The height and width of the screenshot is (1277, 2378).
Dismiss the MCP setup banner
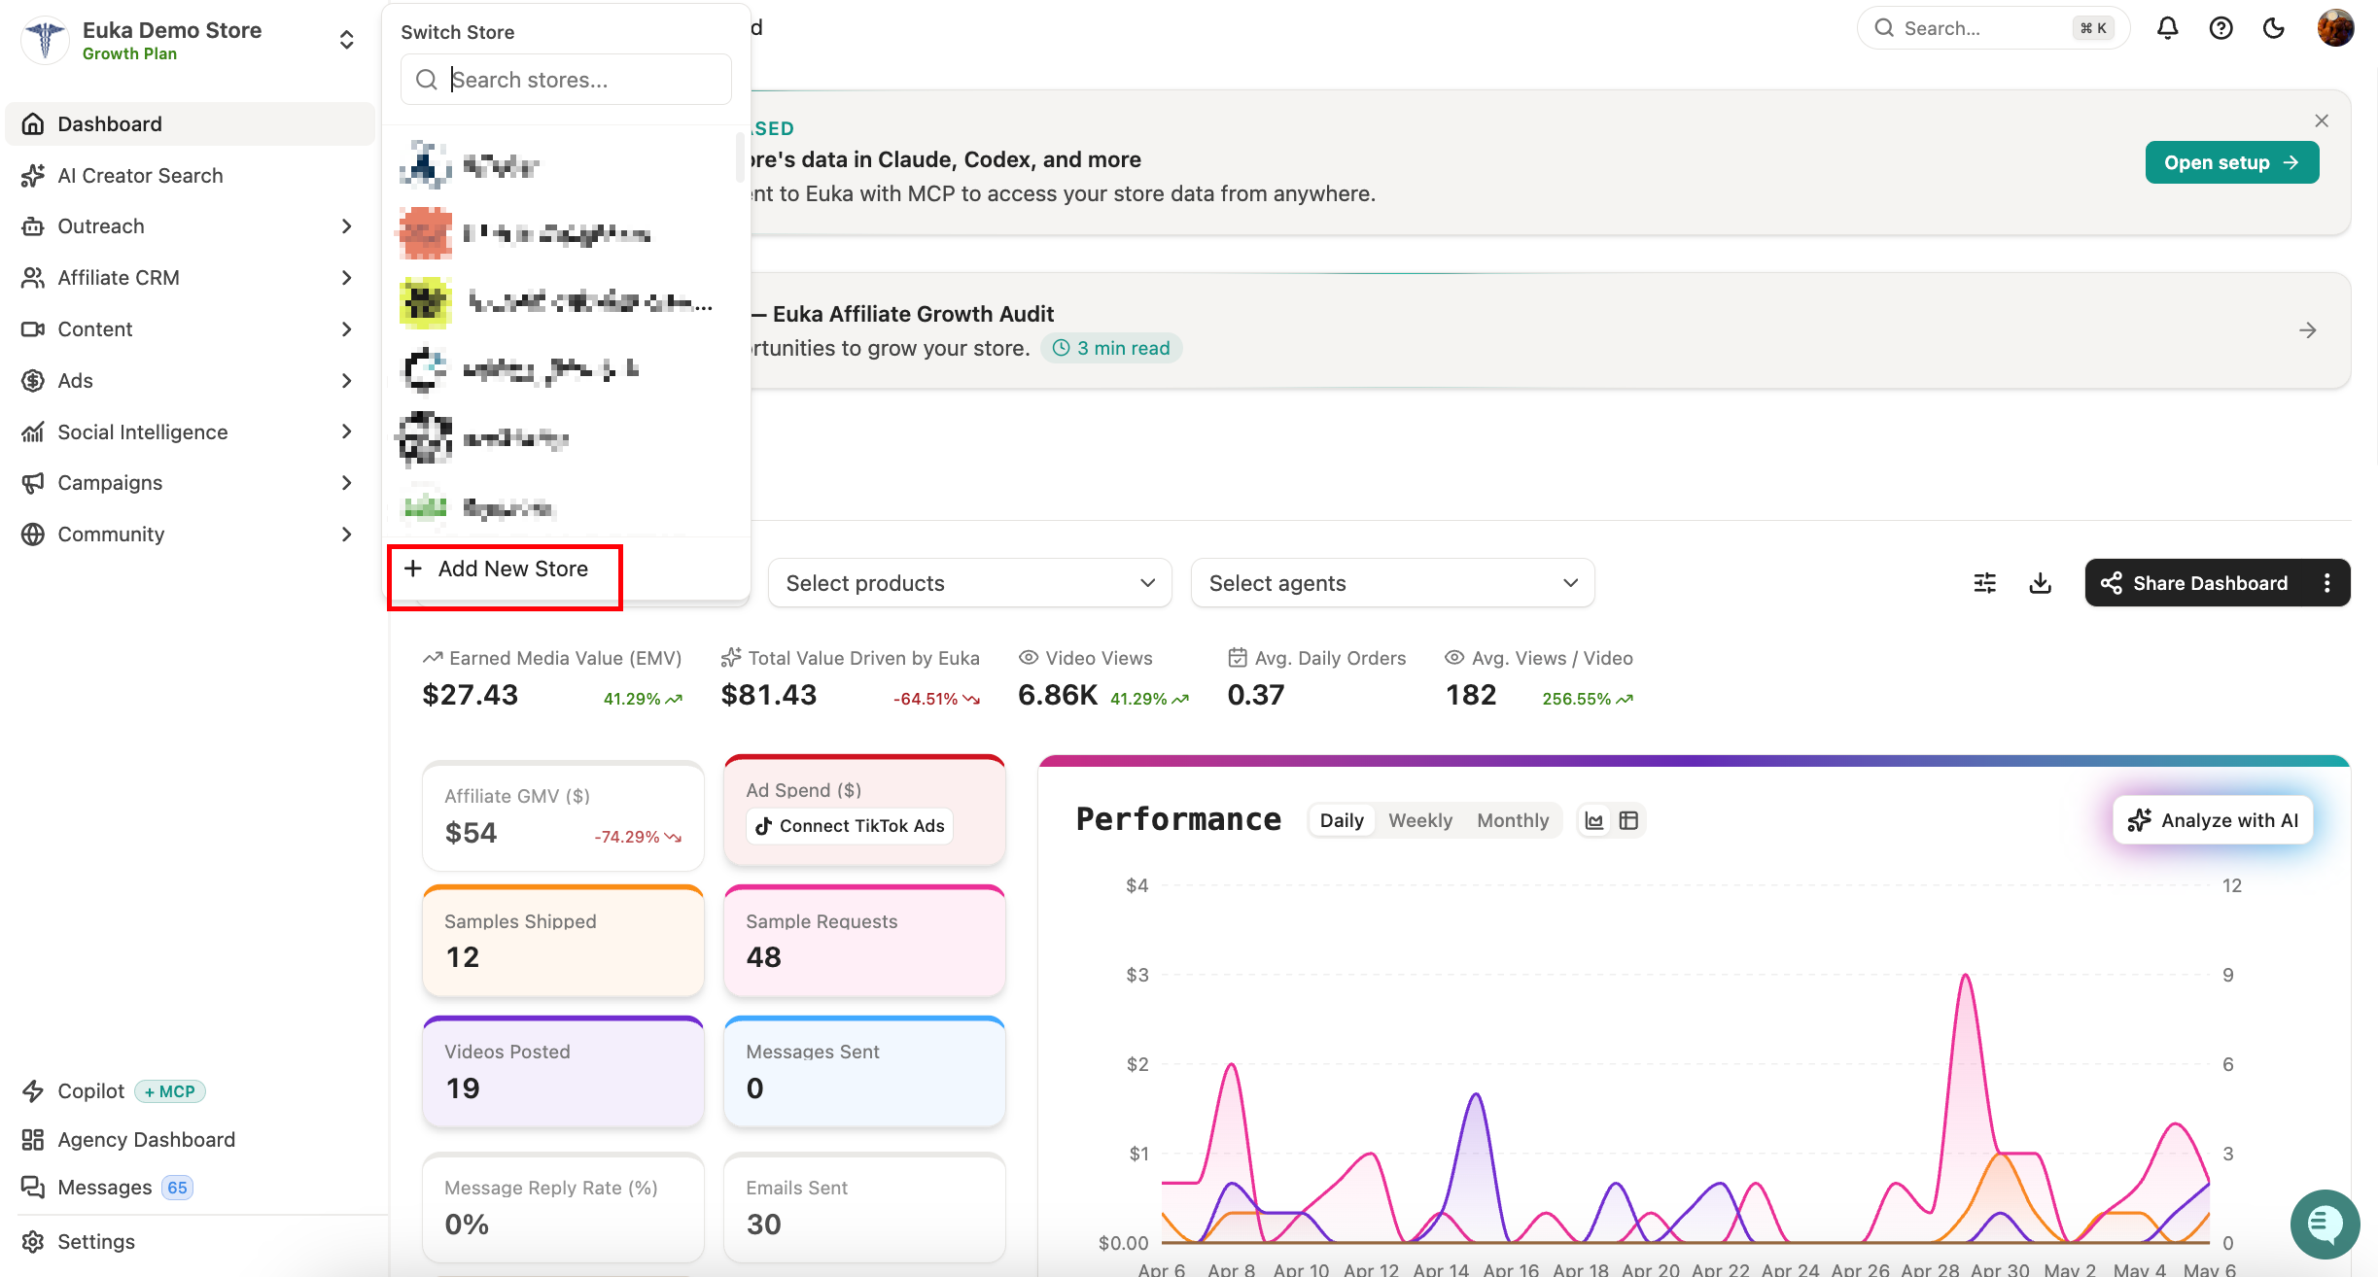(x=2322, y=121)
